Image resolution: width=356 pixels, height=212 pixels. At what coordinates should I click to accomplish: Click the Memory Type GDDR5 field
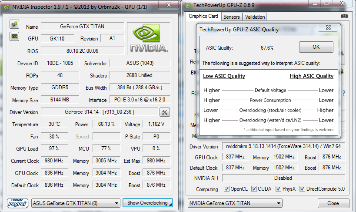tap(60, 87)
